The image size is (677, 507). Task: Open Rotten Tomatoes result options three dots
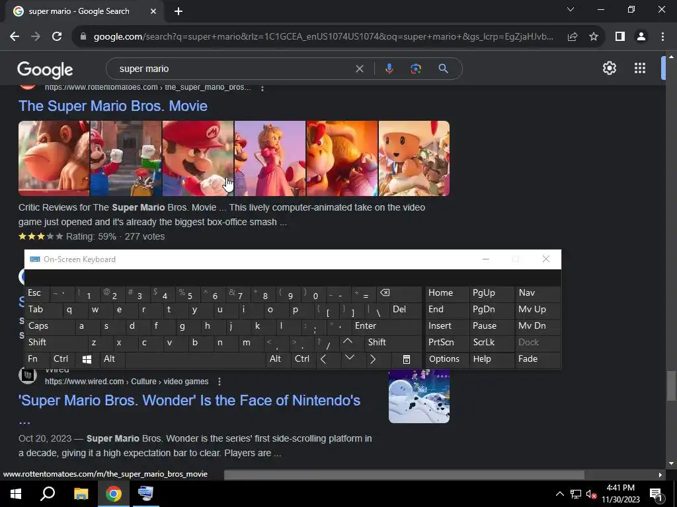click(262, 88)
